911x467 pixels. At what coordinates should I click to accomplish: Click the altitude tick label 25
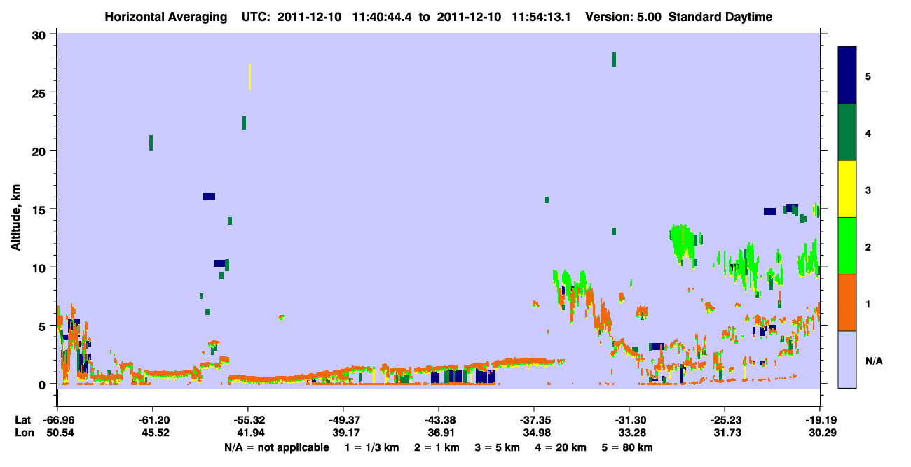tap(41, 92)
